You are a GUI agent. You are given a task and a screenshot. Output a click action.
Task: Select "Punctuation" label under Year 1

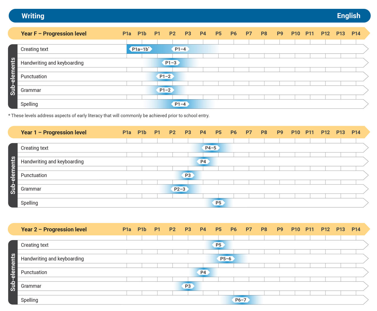pyautogui.click(x=34, y=175)
